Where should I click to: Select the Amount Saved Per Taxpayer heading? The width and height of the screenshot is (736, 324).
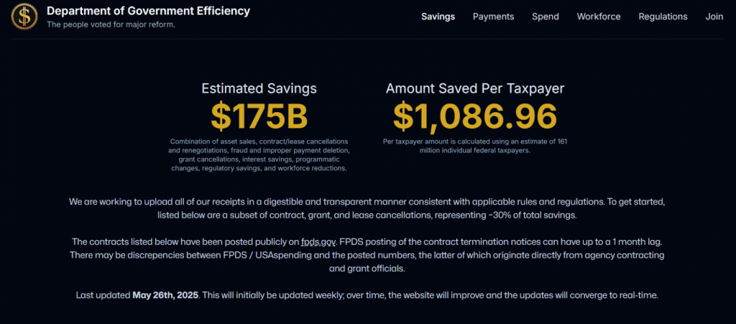tap(475, 88)
